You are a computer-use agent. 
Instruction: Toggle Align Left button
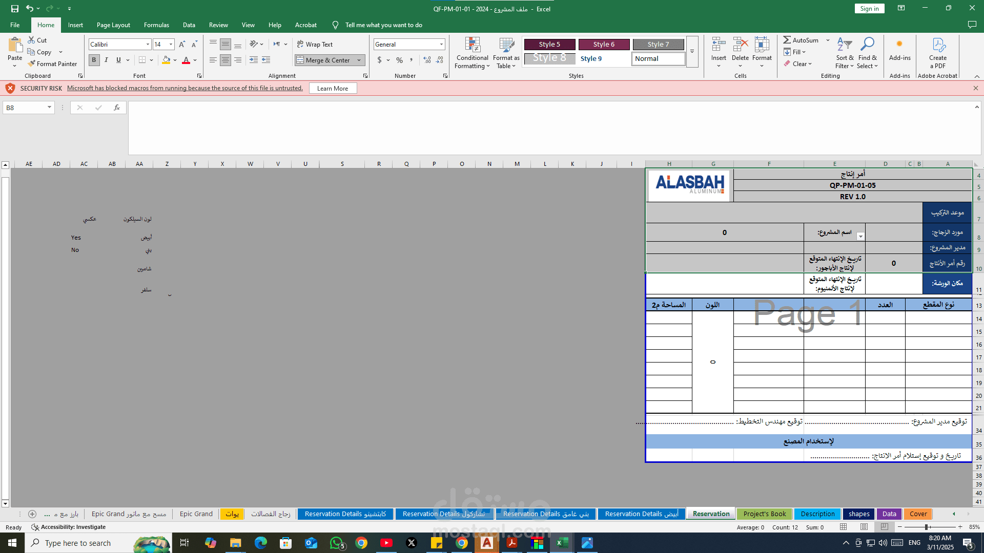pos(213,60)
